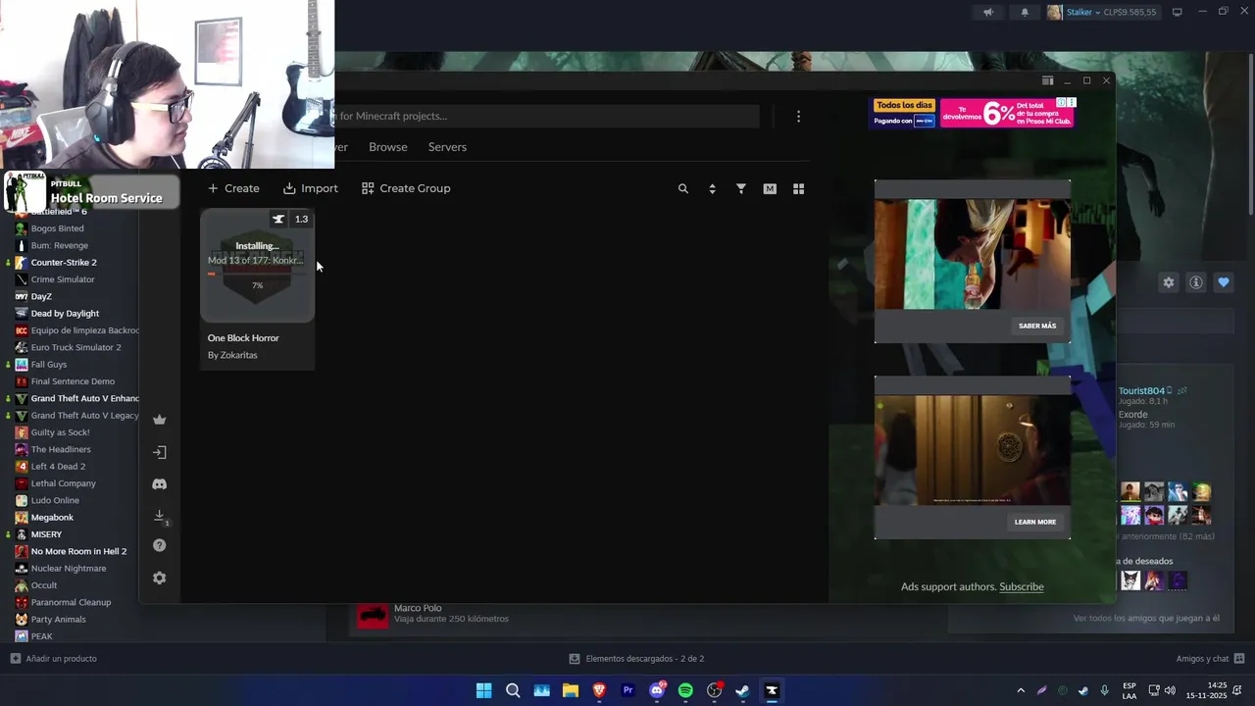The width and height of the screenshot is (1255, 706).
Task: Open the three-dot menu beside search bar
Action: pyautogui.click(x=798, y=116)
